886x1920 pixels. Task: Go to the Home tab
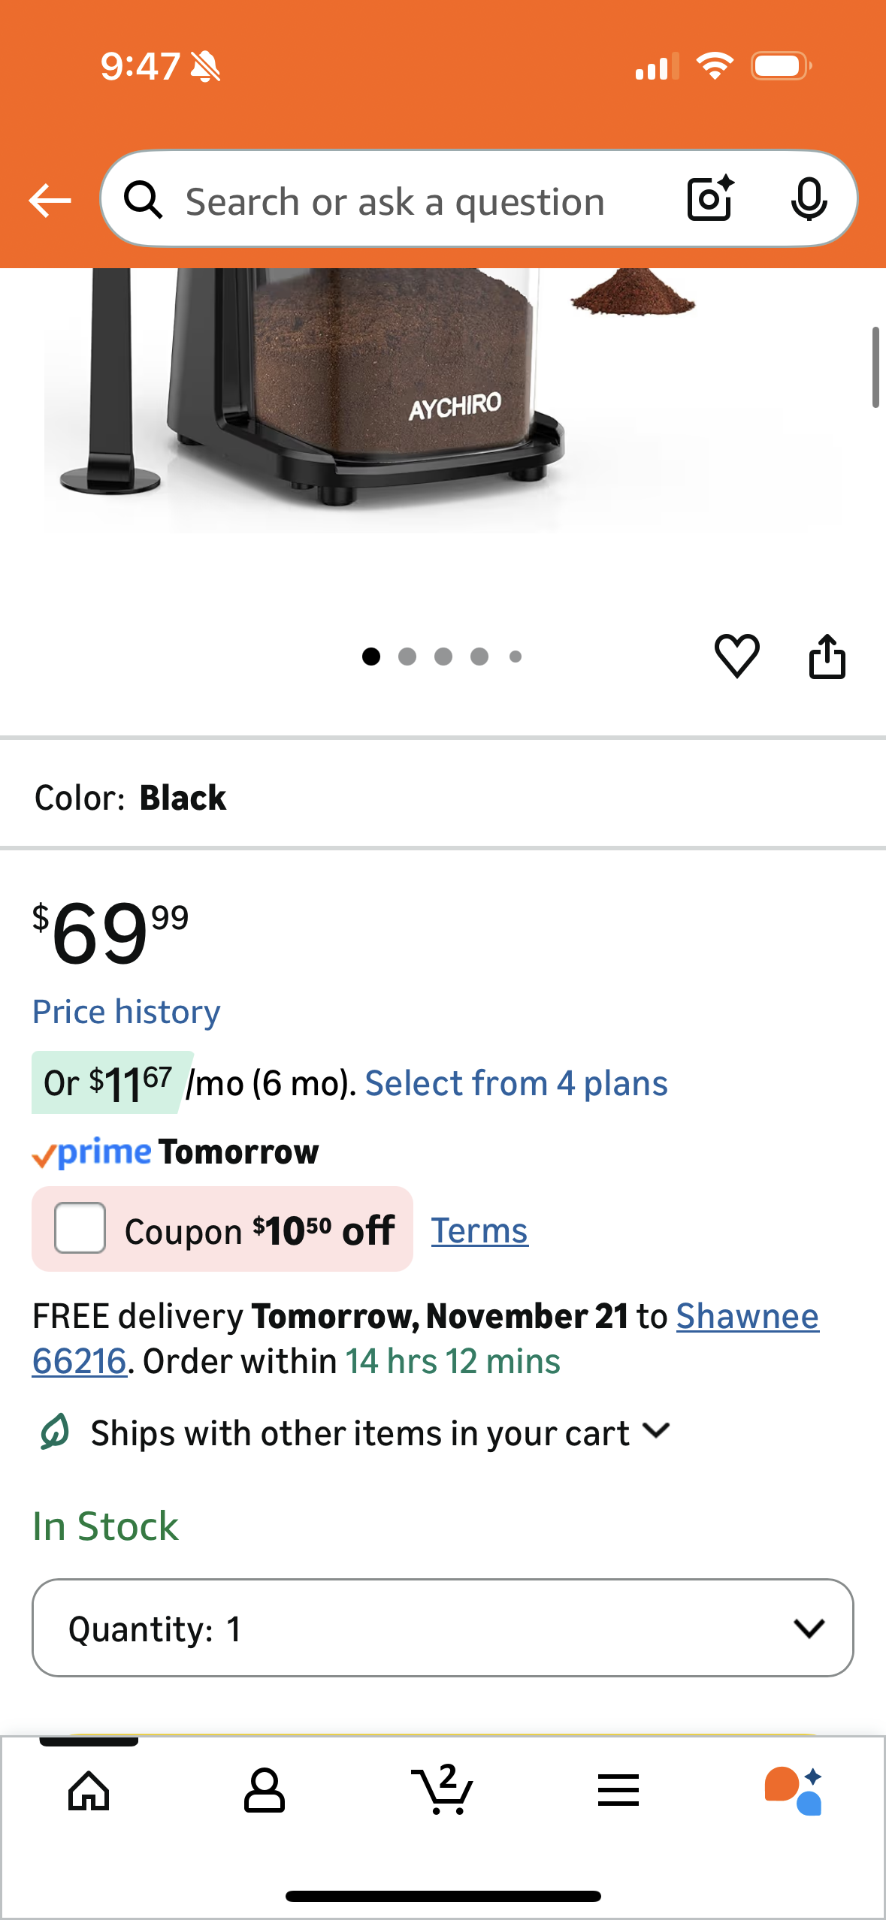[x=89, y=1790]
